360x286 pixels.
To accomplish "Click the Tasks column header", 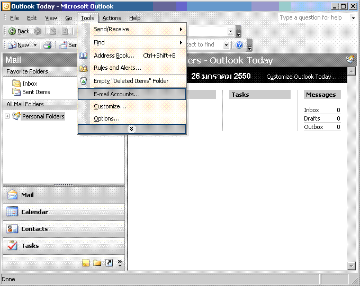I will 259,95.
